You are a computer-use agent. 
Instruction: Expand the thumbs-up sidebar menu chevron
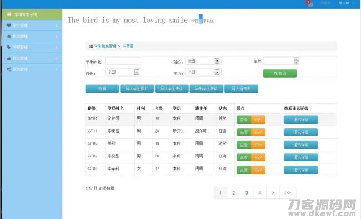tap(57, 58)
